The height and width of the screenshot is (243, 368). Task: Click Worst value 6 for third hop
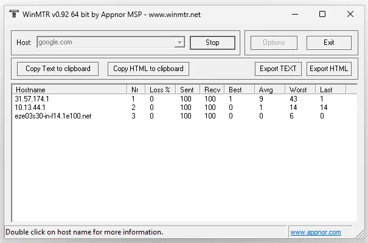[x=291, y=116]
